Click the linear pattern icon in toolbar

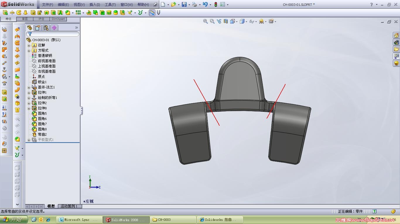click(x=78, y=13)
